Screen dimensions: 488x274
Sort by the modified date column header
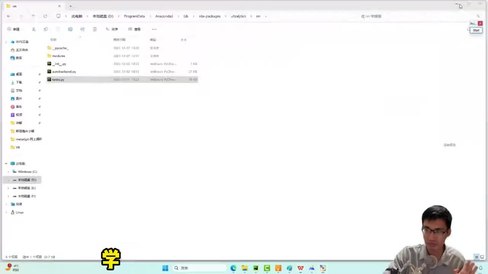(x=119, y=40)
